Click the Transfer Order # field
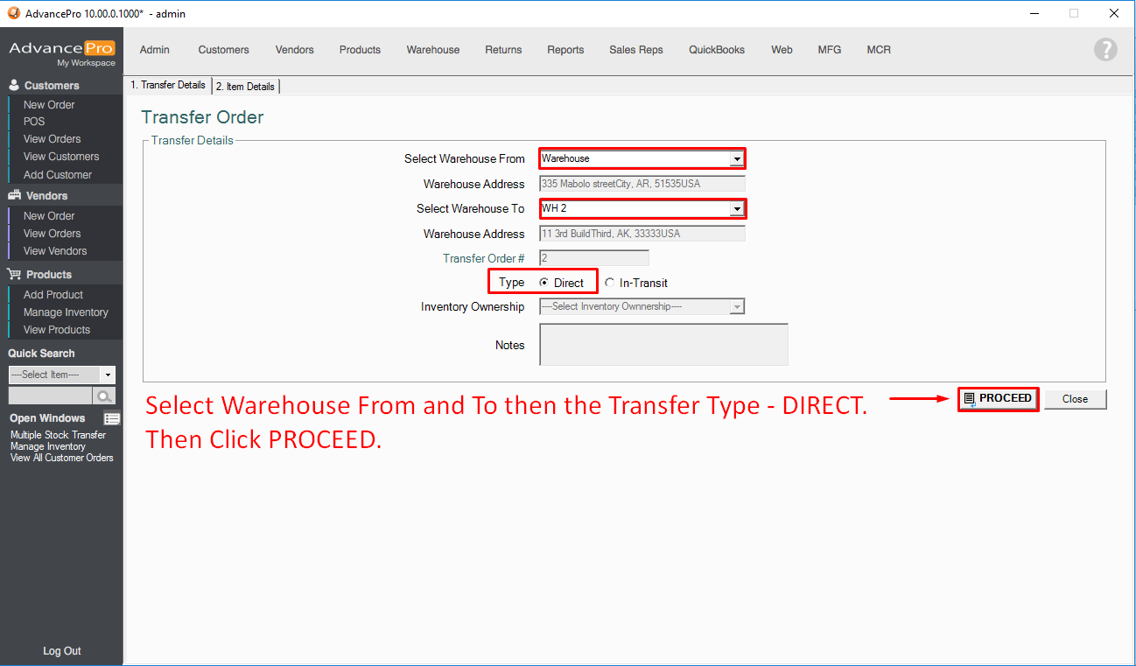Viewport: 1136px width, 666px height. pyautogui.click(x=594, y=258)
